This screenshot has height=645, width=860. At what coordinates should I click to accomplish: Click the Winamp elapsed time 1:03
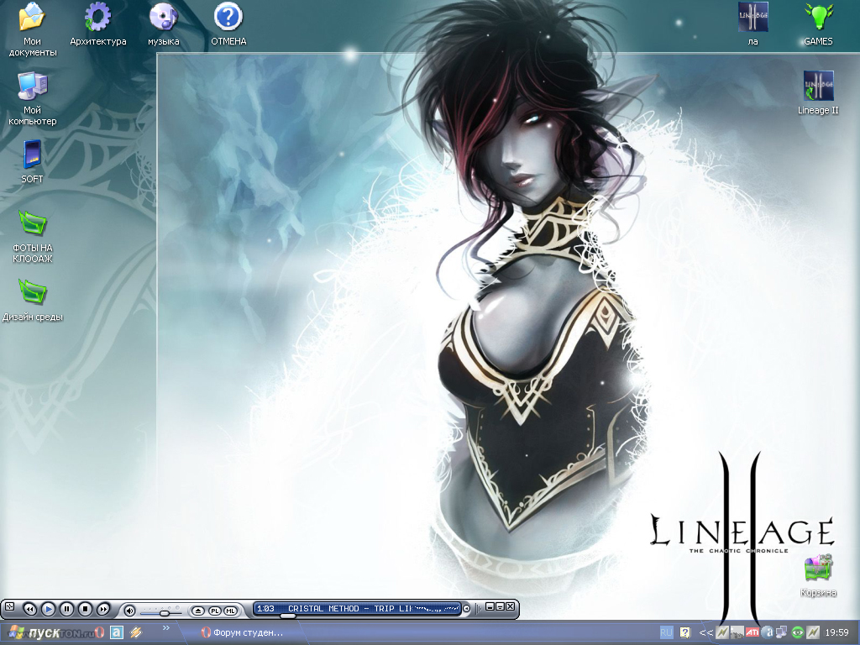point(265,609)
